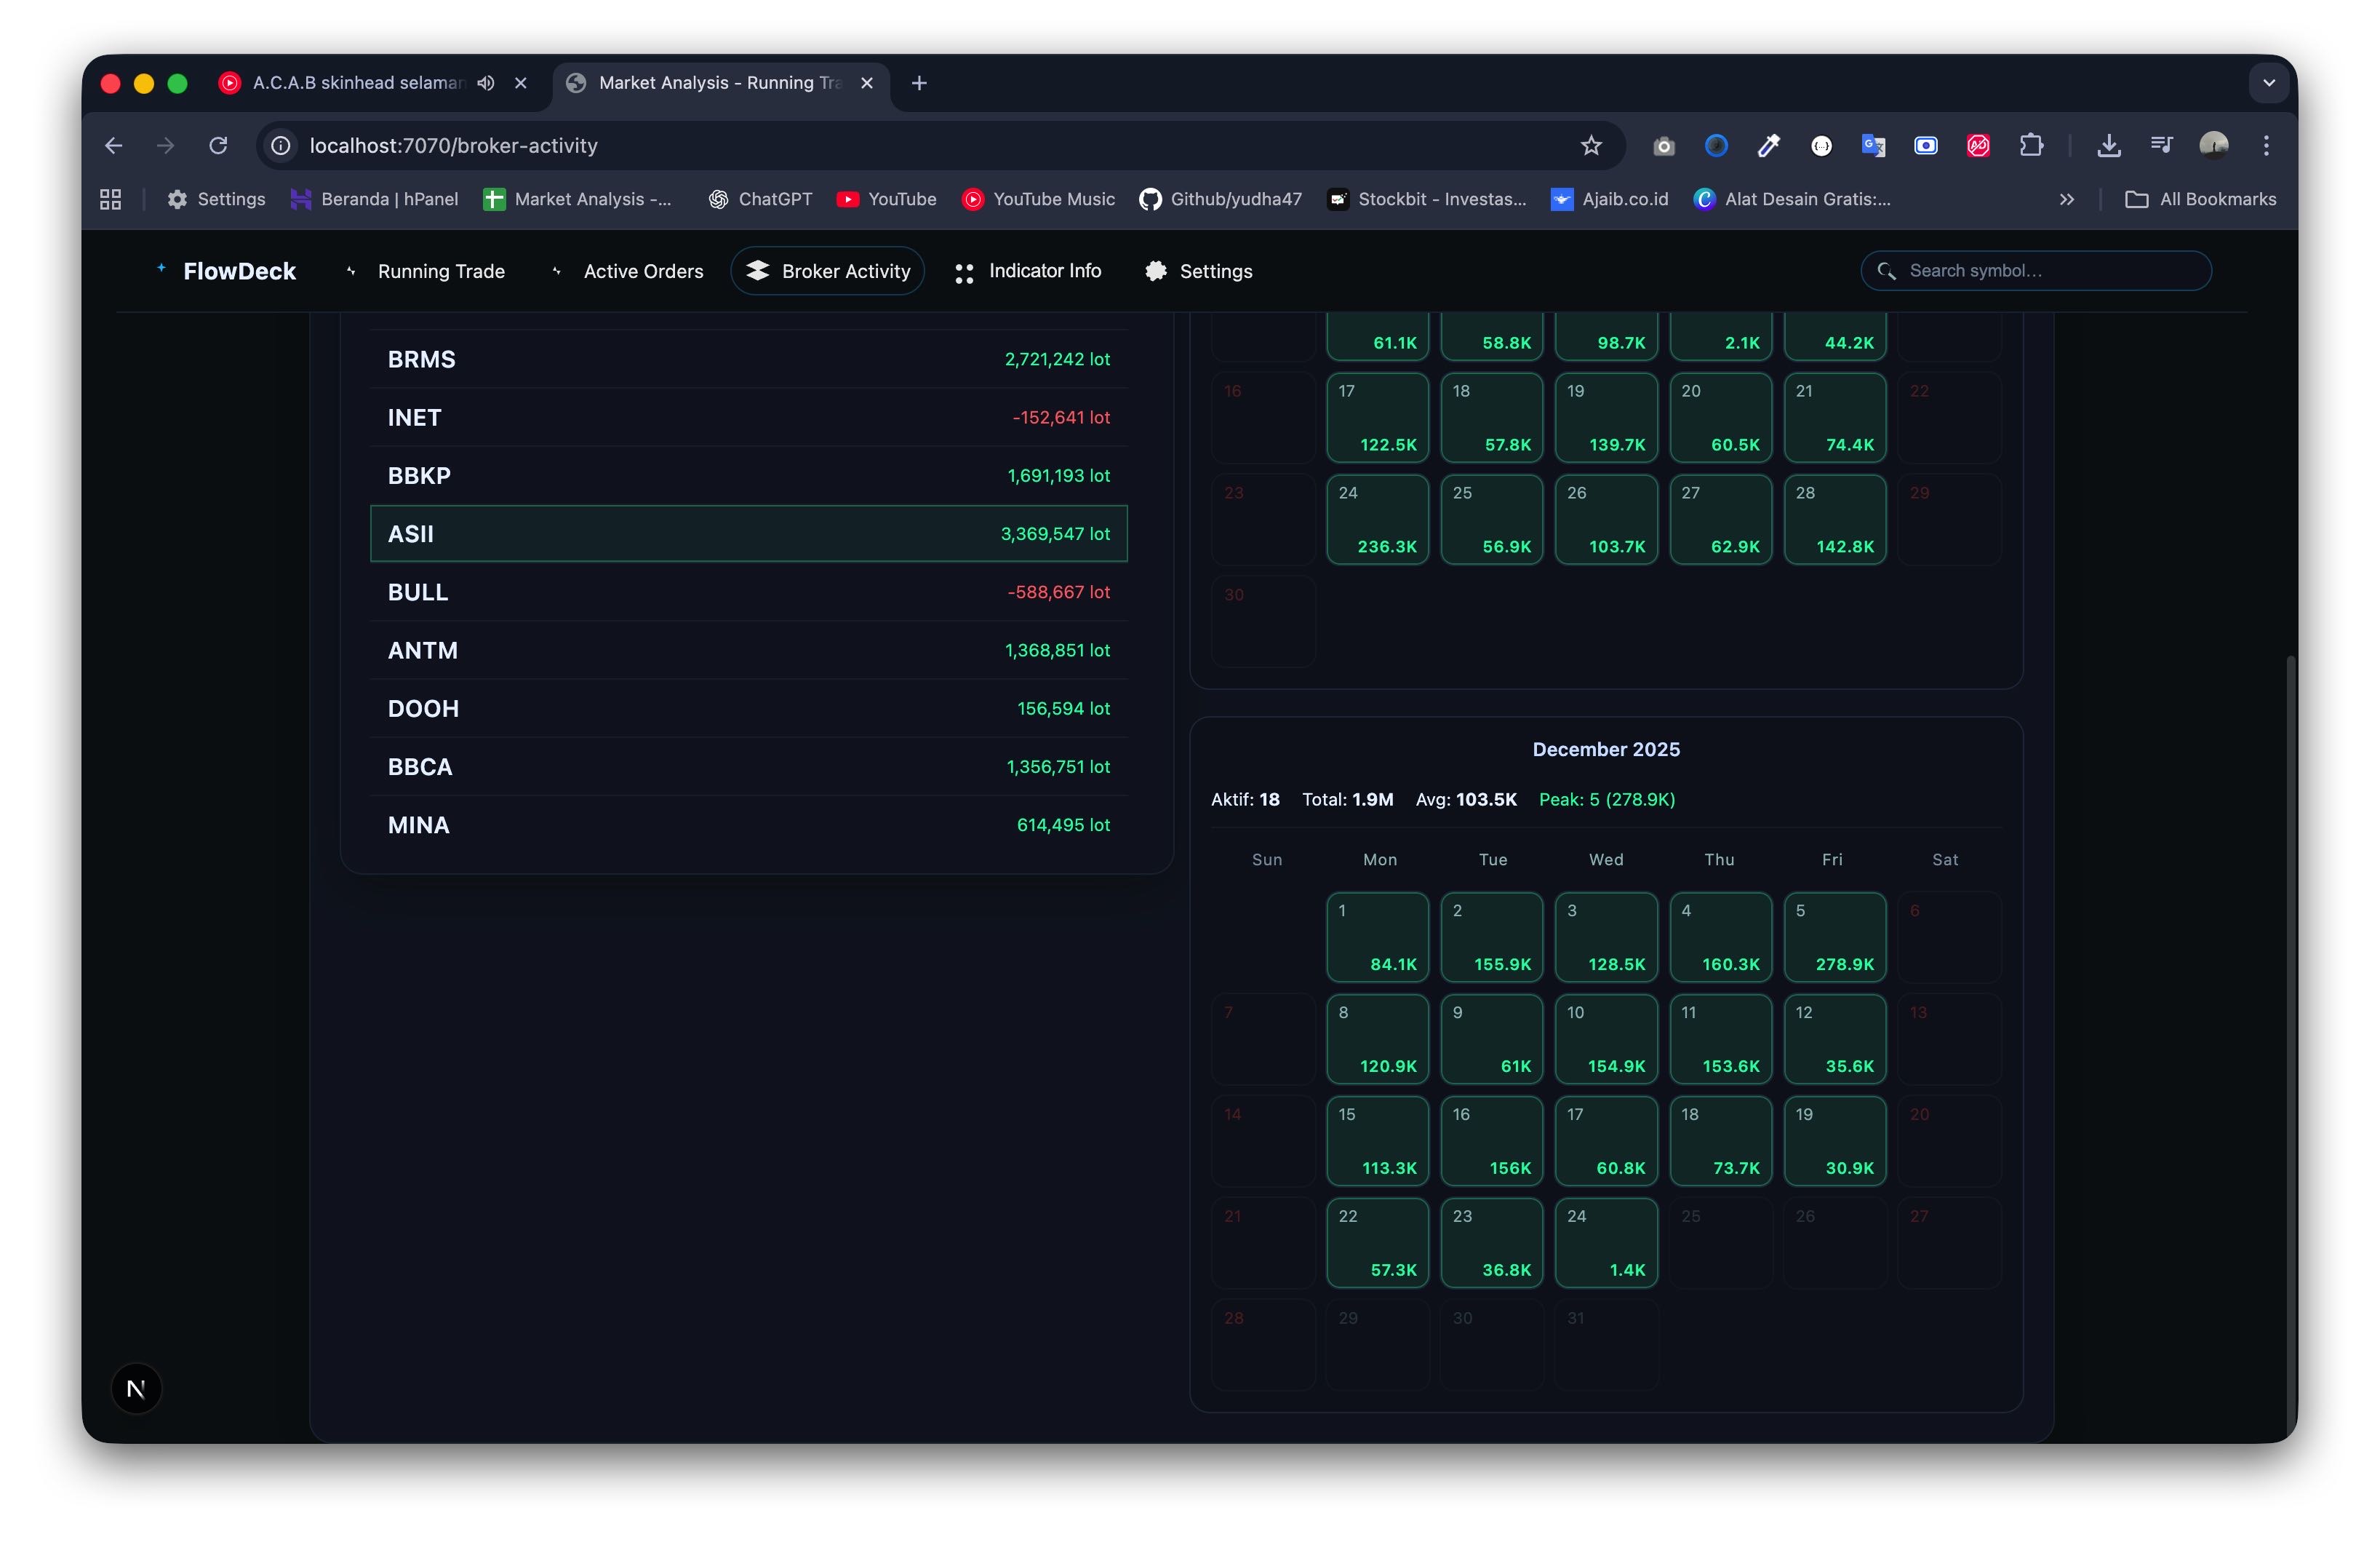Click the Indicator Info grid icon

[964, 272]
